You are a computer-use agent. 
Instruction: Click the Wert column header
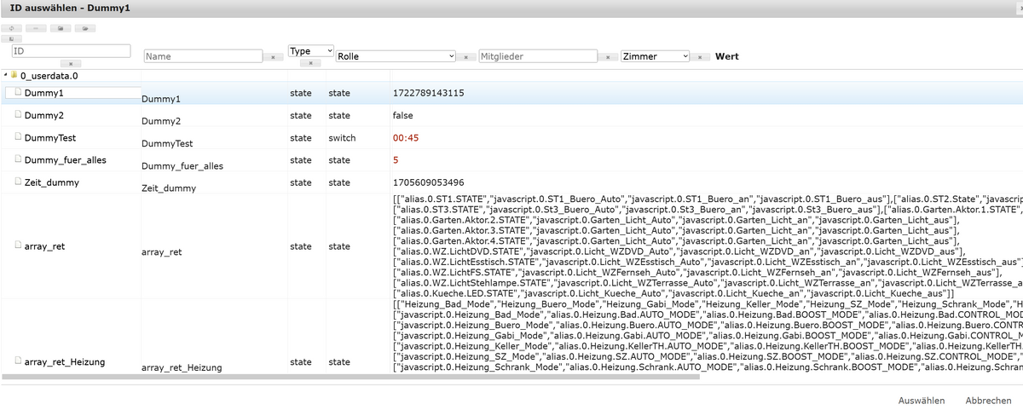pyautogui.click(x=726, y=56)
